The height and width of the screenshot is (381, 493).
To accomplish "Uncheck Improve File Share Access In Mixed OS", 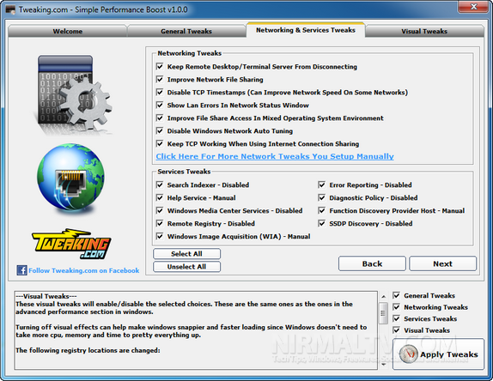I will coord(160,118).
